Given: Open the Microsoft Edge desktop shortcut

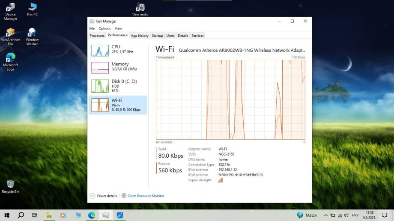Looking at the screenshot, I should coord(10,62).
